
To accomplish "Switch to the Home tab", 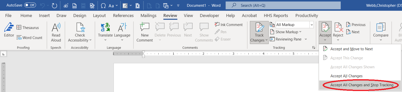I will (x=26, y=16).
